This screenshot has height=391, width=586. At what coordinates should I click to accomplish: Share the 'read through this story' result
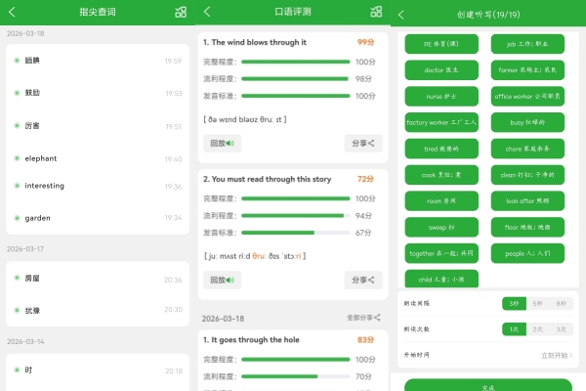coord(362,280)
